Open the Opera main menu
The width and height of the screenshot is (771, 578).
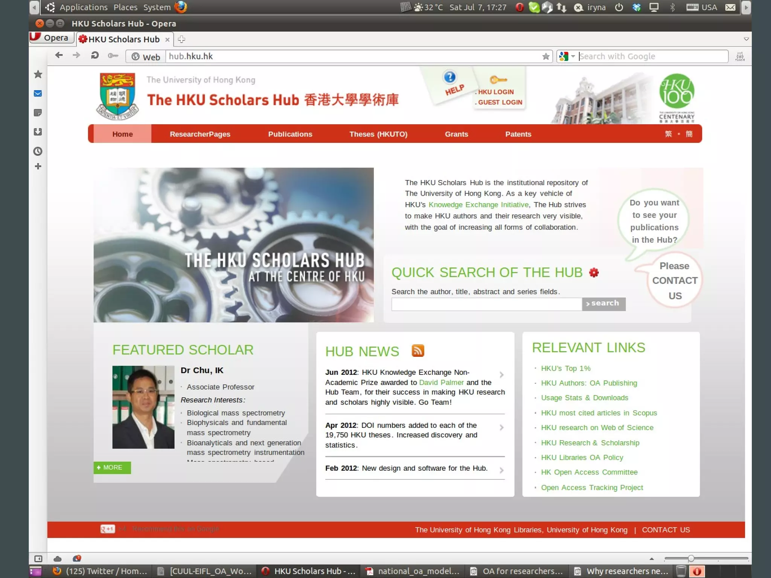click(x=51, y=38)
